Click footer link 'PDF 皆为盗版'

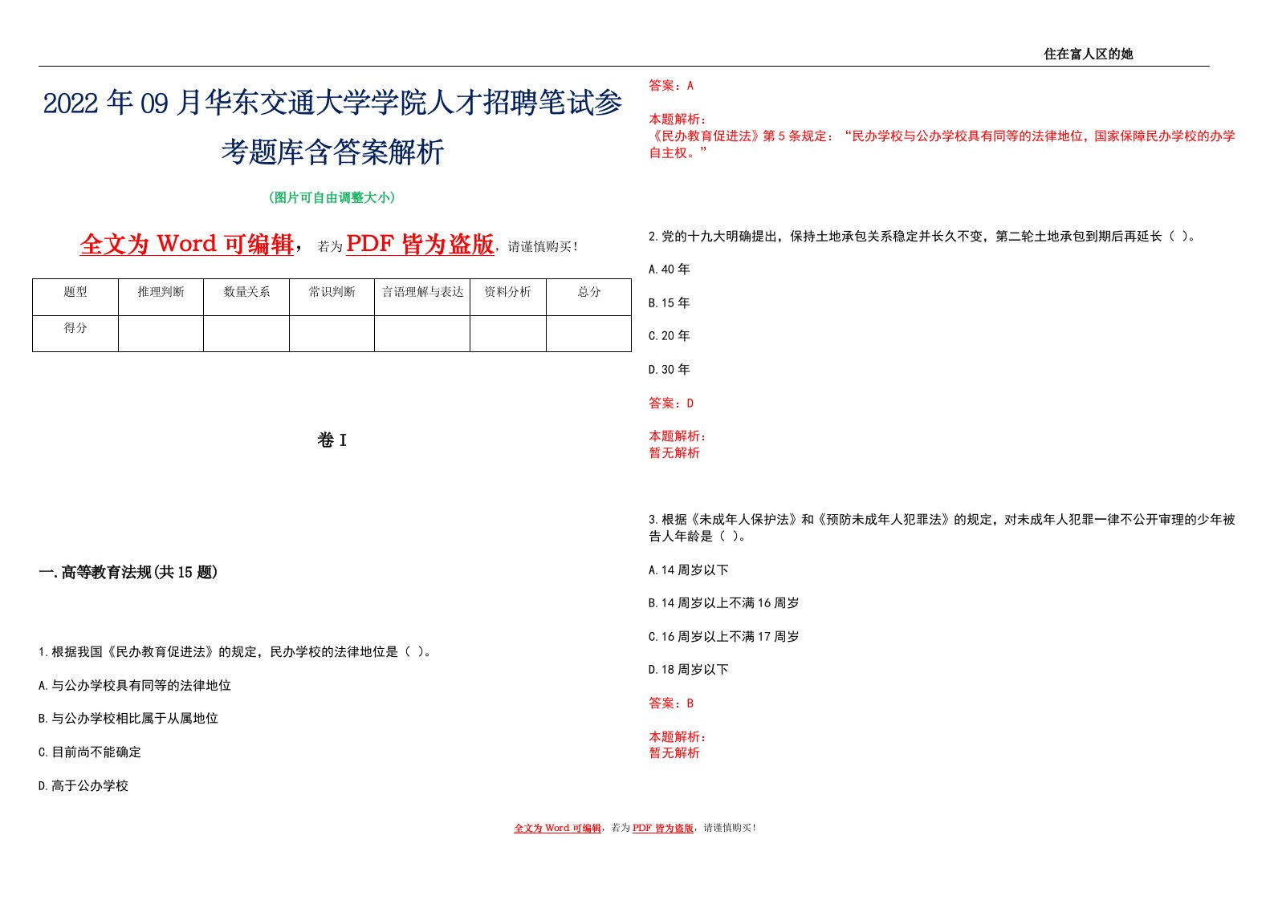(662, 828)
